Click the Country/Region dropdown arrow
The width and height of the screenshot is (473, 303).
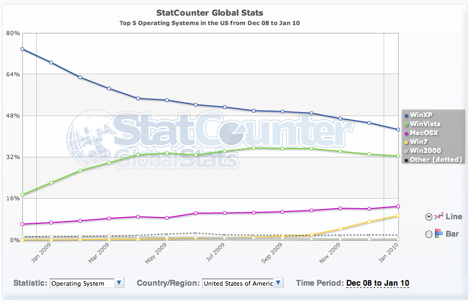[279, 283]
